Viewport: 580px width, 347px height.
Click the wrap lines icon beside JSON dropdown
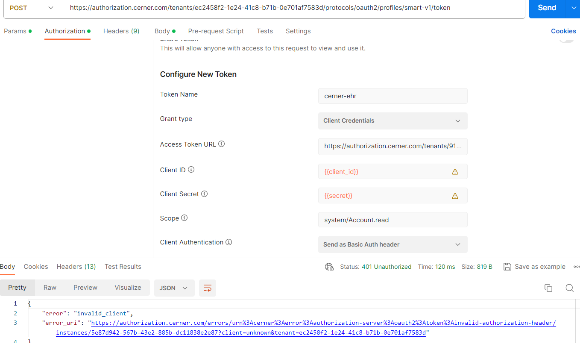click(208, 288)
